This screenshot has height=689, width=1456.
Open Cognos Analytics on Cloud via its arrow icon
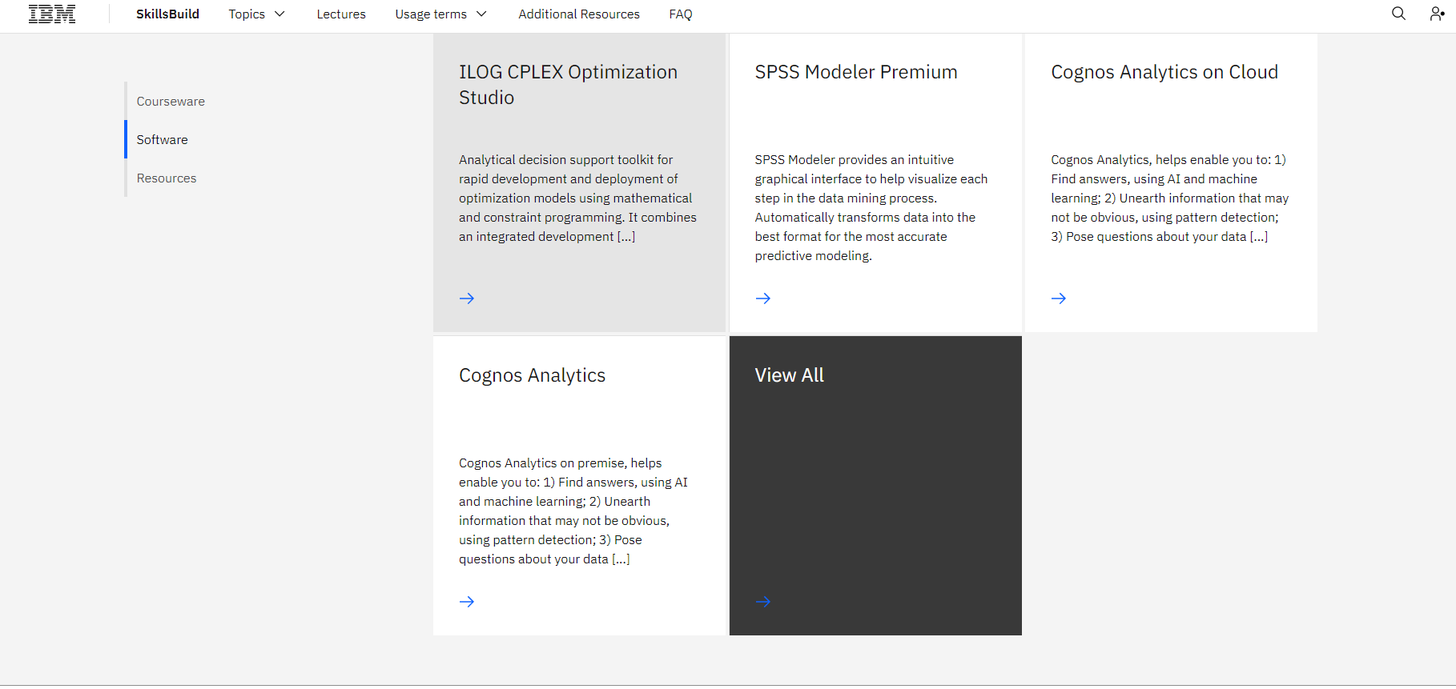click(x=1058, y=298)
